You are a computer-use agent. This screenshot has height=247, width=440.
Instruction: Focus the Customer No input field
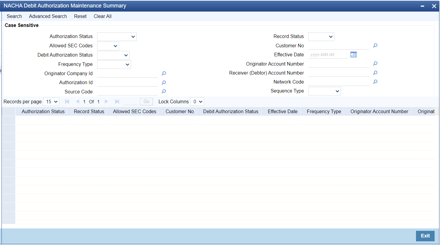(339, 46)
